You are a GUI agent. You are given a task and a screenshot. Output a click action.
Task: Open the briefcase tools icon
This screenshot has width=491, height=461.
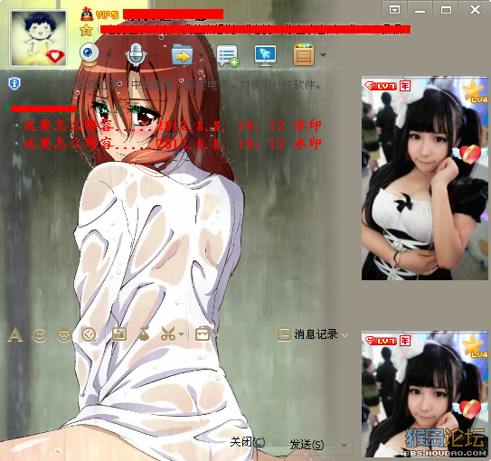(203, 334)
